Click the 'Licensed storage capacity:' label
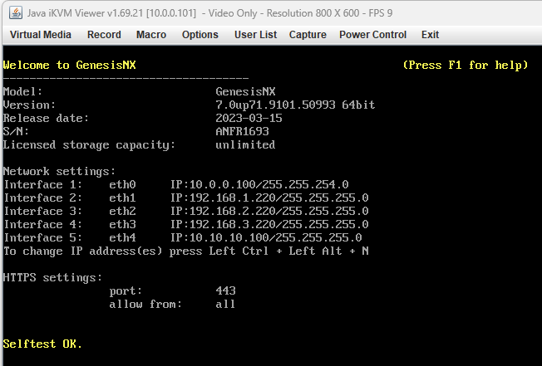542x366 pixels. tap(89, 145)
